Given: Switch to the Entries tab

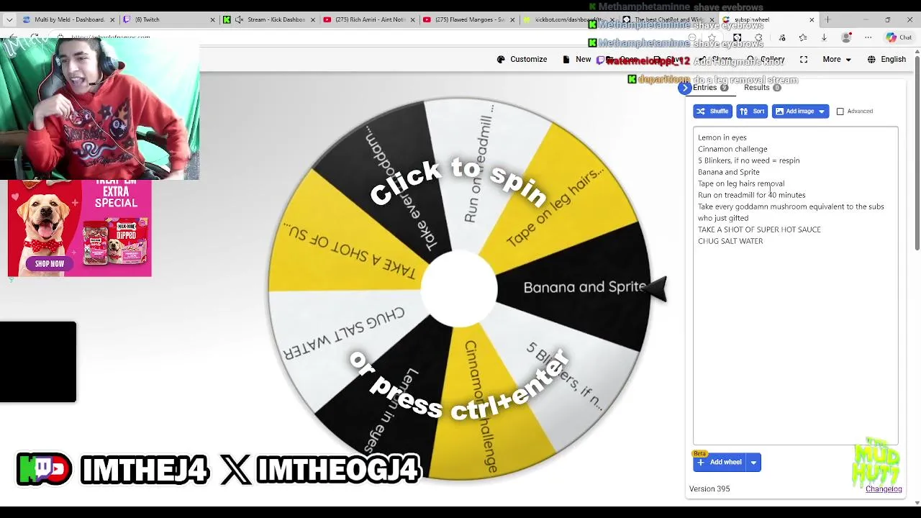Looking at the screenshot, I should 709,88.
